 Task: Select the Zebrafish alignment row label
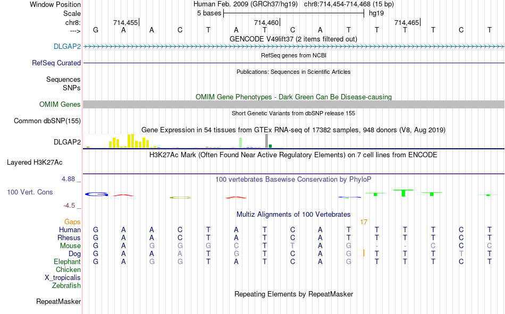66,285
